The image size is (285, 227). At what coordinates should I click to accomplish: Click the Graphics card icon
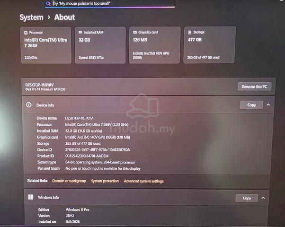coord(135,32)
